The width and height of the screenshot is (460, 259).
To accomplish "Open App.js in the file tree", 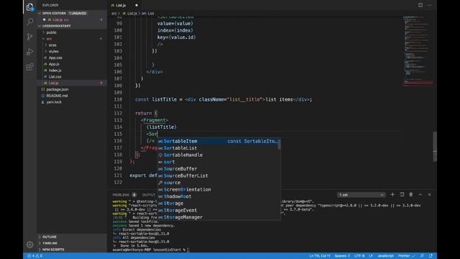I will 54,64.
